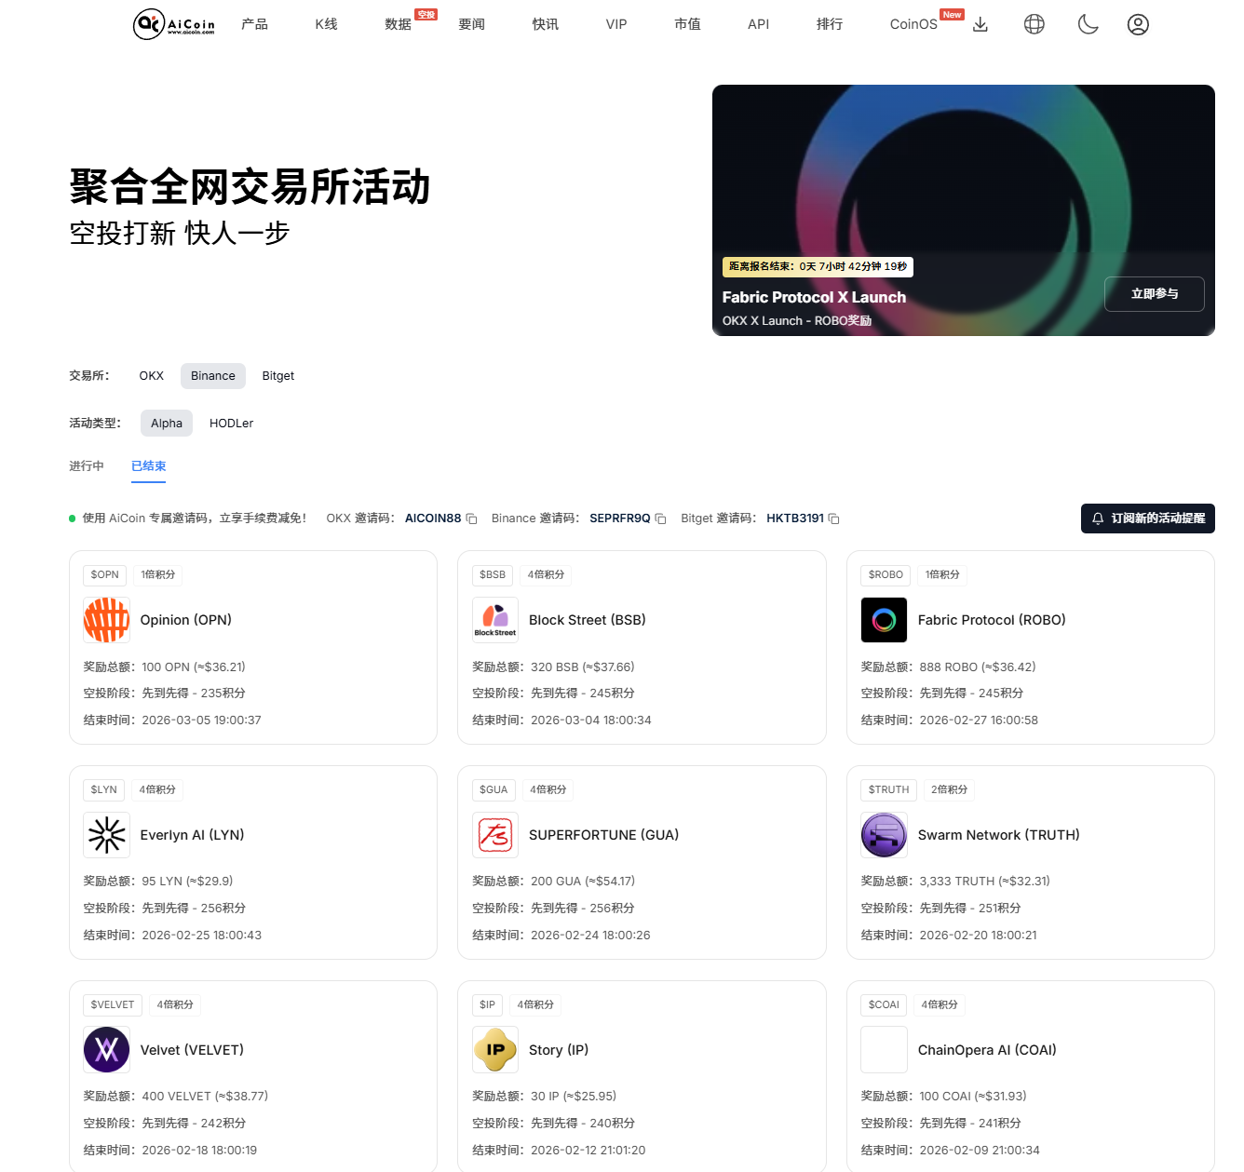This screenshot has height=1172, width=1244.
Task: Click the 订阅新的活动提醒 button
Action: (x=1147, y=519)
